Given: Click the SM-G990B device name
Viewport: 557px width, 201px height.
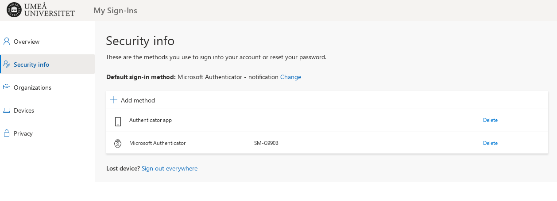Looking at the screenshot, I should point(266,143).
